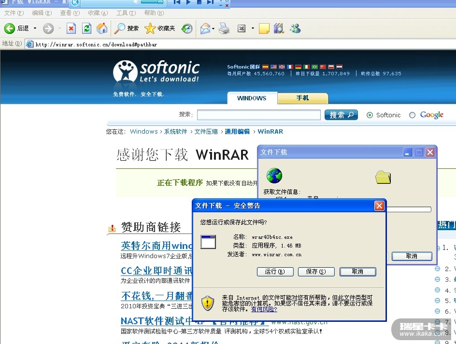
Task: Click the file name wrar40b4sc.exe
Action: (272, 237)
